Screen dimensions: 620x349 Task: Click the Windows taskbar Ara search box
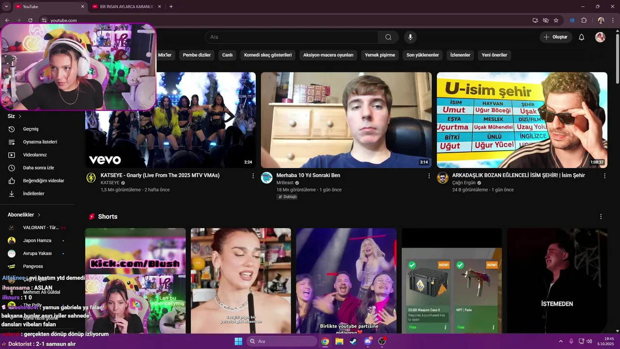click(281, 341)
